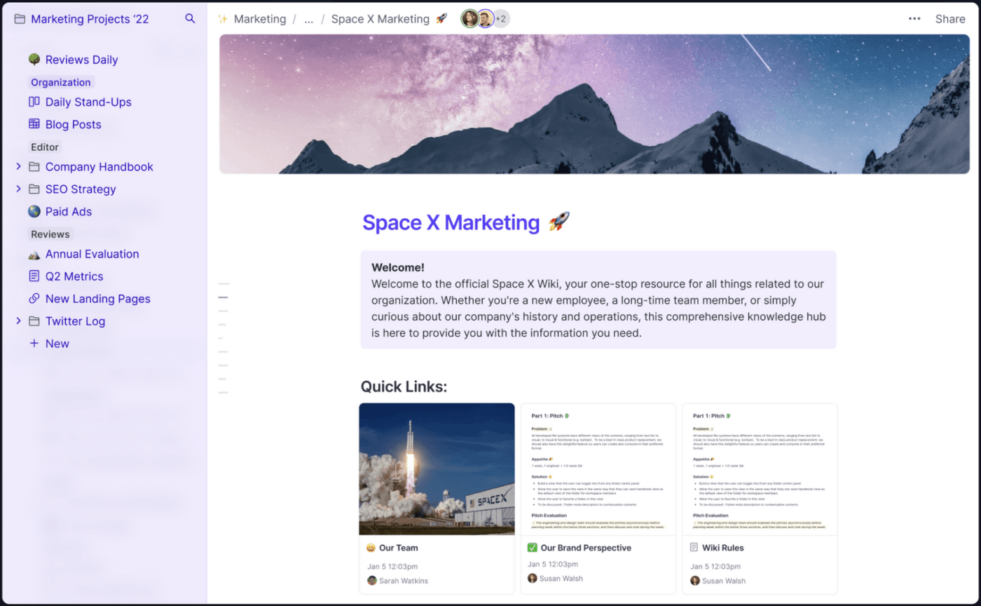
Task: Click the table icon beside Blog Posts
Action: tap(34, 124)
